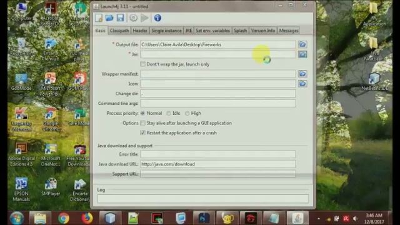Switch to the JRE tab
This screenshot has width=400, height=225.
189,31
